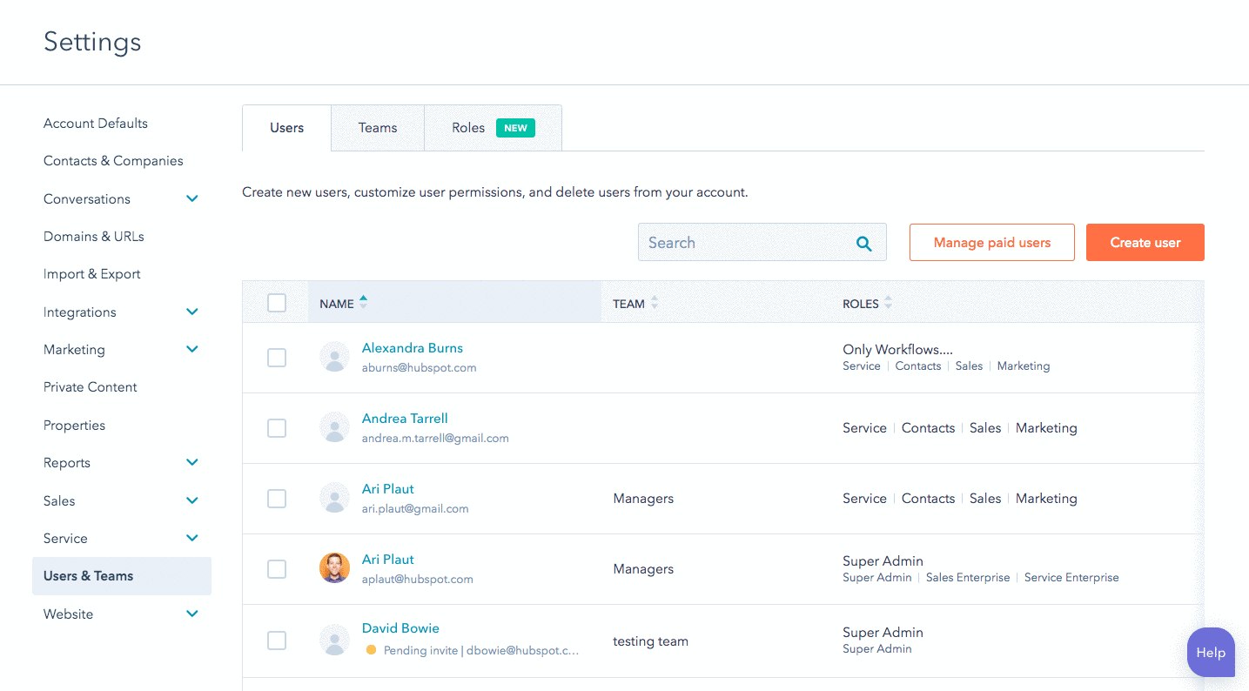
Task: Switch to the Teams tab
Action: pyautogui.click(x=377, y=127)
